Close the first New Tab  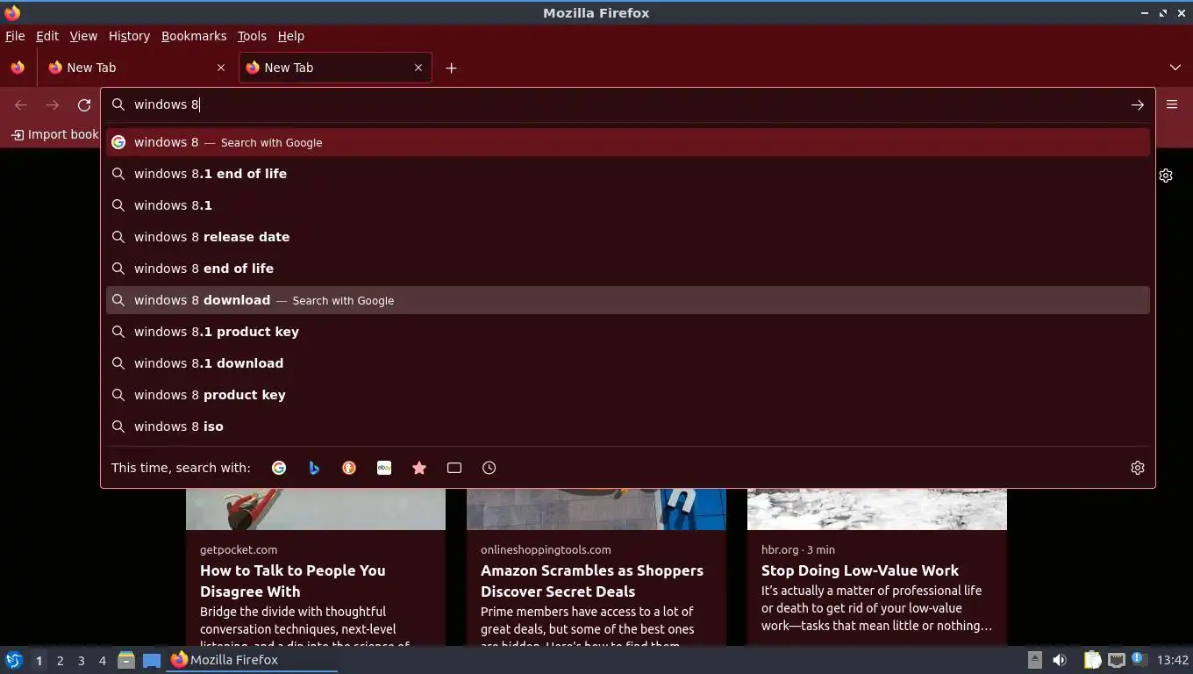click(x=221, y=68)
